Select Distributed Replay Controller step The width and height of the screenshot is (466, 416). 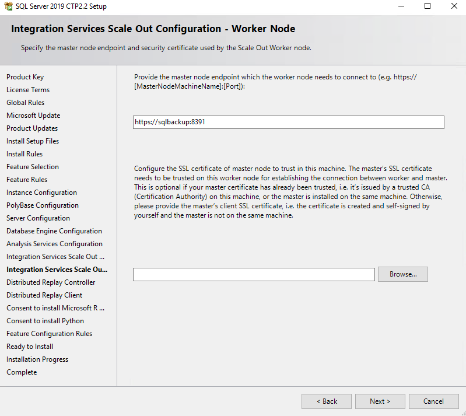[x=51, y=282]
